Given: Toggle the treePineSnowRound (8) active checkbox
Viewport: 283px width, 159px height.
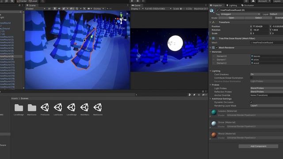Looking at the screenshot, I should (x=218, y=10).
